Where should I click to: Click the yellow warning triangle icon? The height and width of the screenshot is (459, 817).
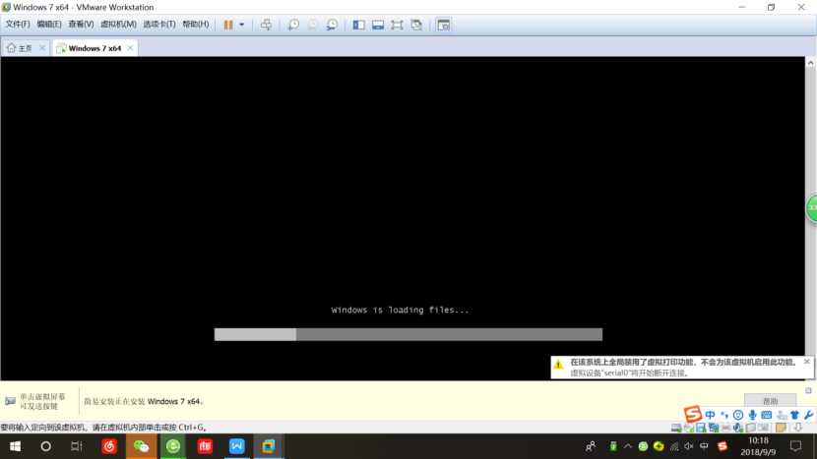coord(558,365)
